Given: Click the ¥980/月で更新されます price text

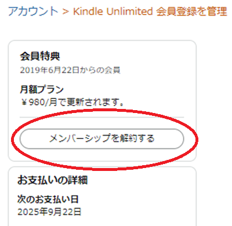Looking at the screenshot, I should (x=72, y=102).
